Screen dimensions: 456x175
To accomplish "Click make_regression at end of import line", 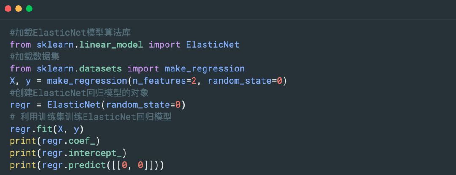I will (204, 68).
